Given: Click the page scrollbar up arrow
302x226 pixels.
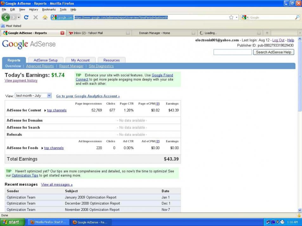Looking at the screenshot, I should tap(300, 39).
